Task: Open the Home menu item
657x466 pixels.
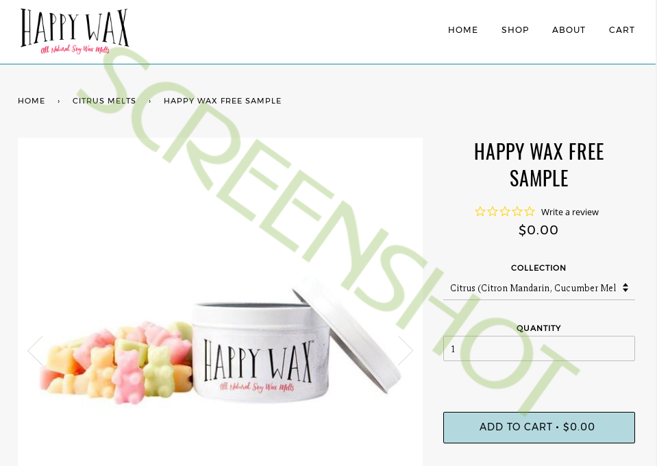Action: [x=462, y=30]
